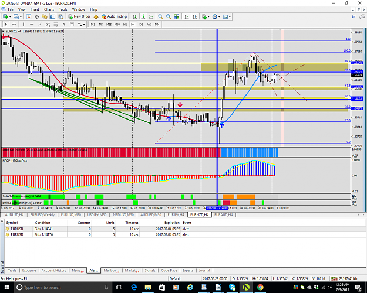This screenshot has height=293, width=367.
Task: Open the MetaEditor book icon
Action: pos(96,16)
